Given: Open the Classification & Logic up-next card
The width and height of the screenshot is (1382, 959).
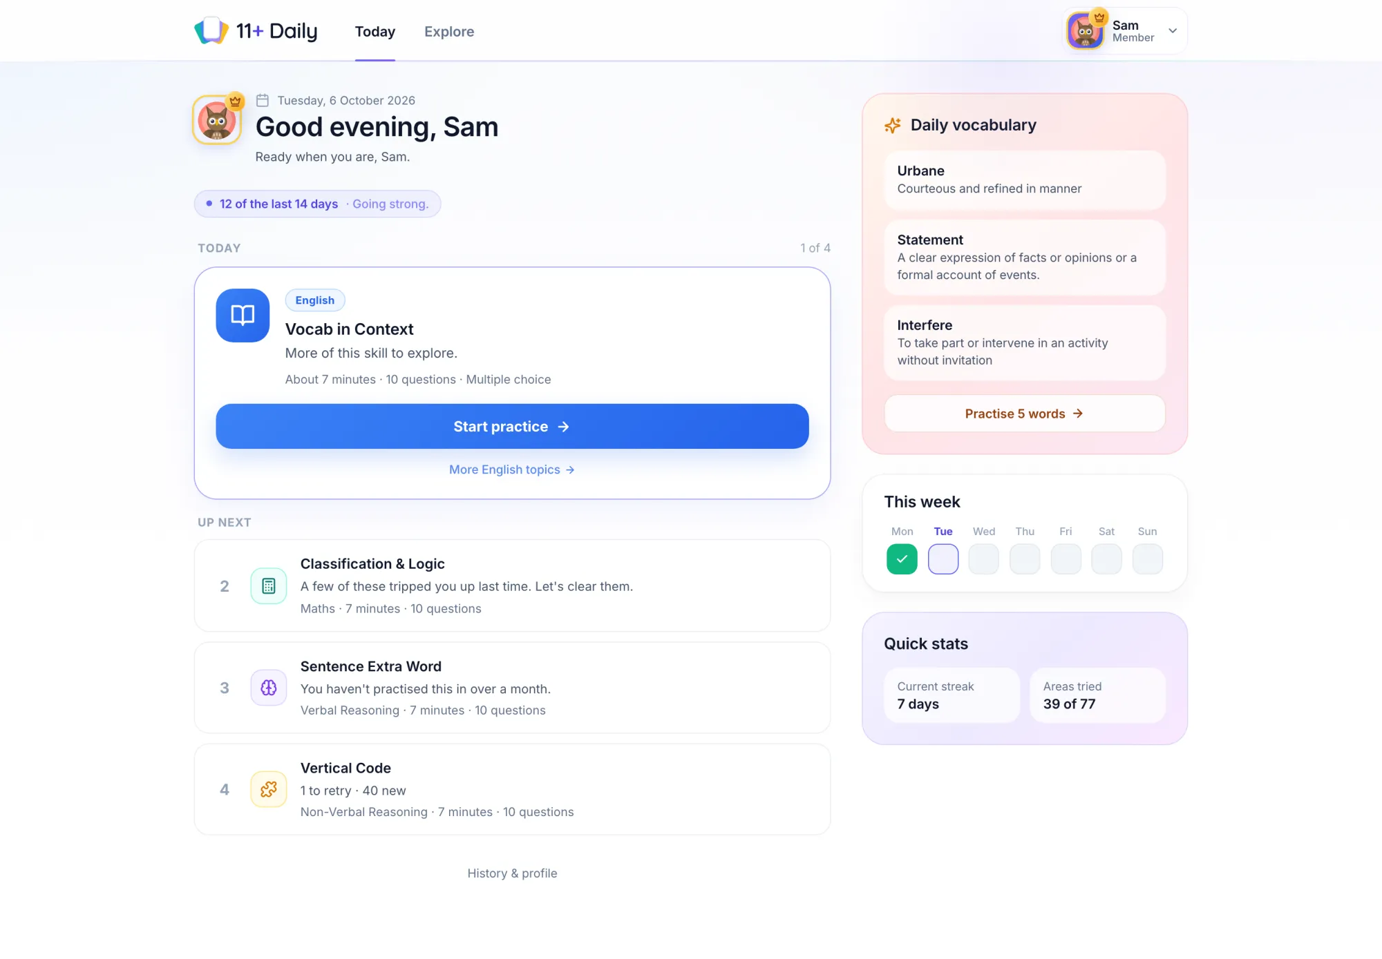Looking at the screenshot, I should (x=512, y=585).
